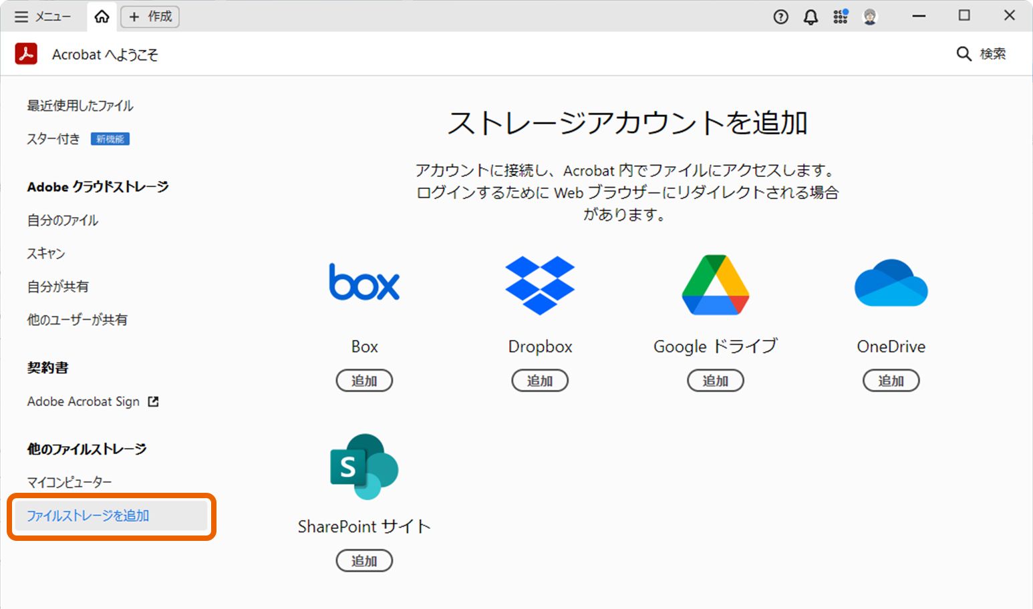This screenshot has width=1033, height=609.
Task: Click the Google Drive logo icon
Action: pyautogui.click(x=716, y=284)
